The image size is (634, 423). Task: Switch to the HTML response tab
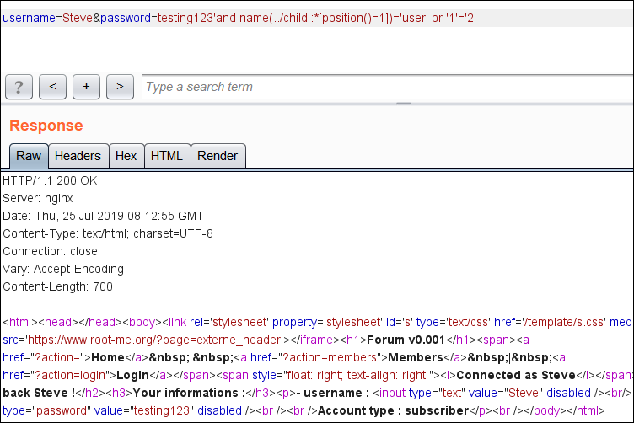[x=167, y=156]
